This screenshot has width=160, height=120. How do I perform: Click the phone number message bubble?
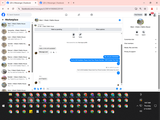pos(43,79)
